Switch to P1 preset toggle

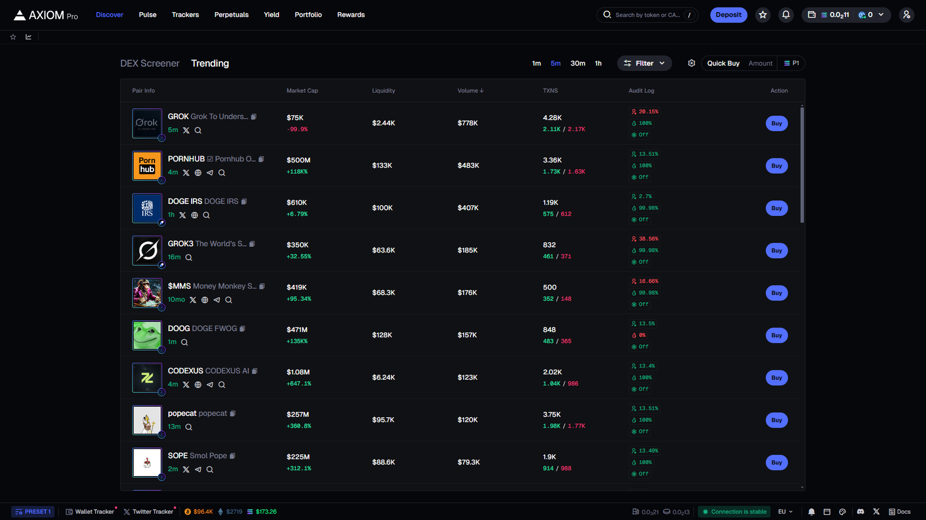(791, 64)
